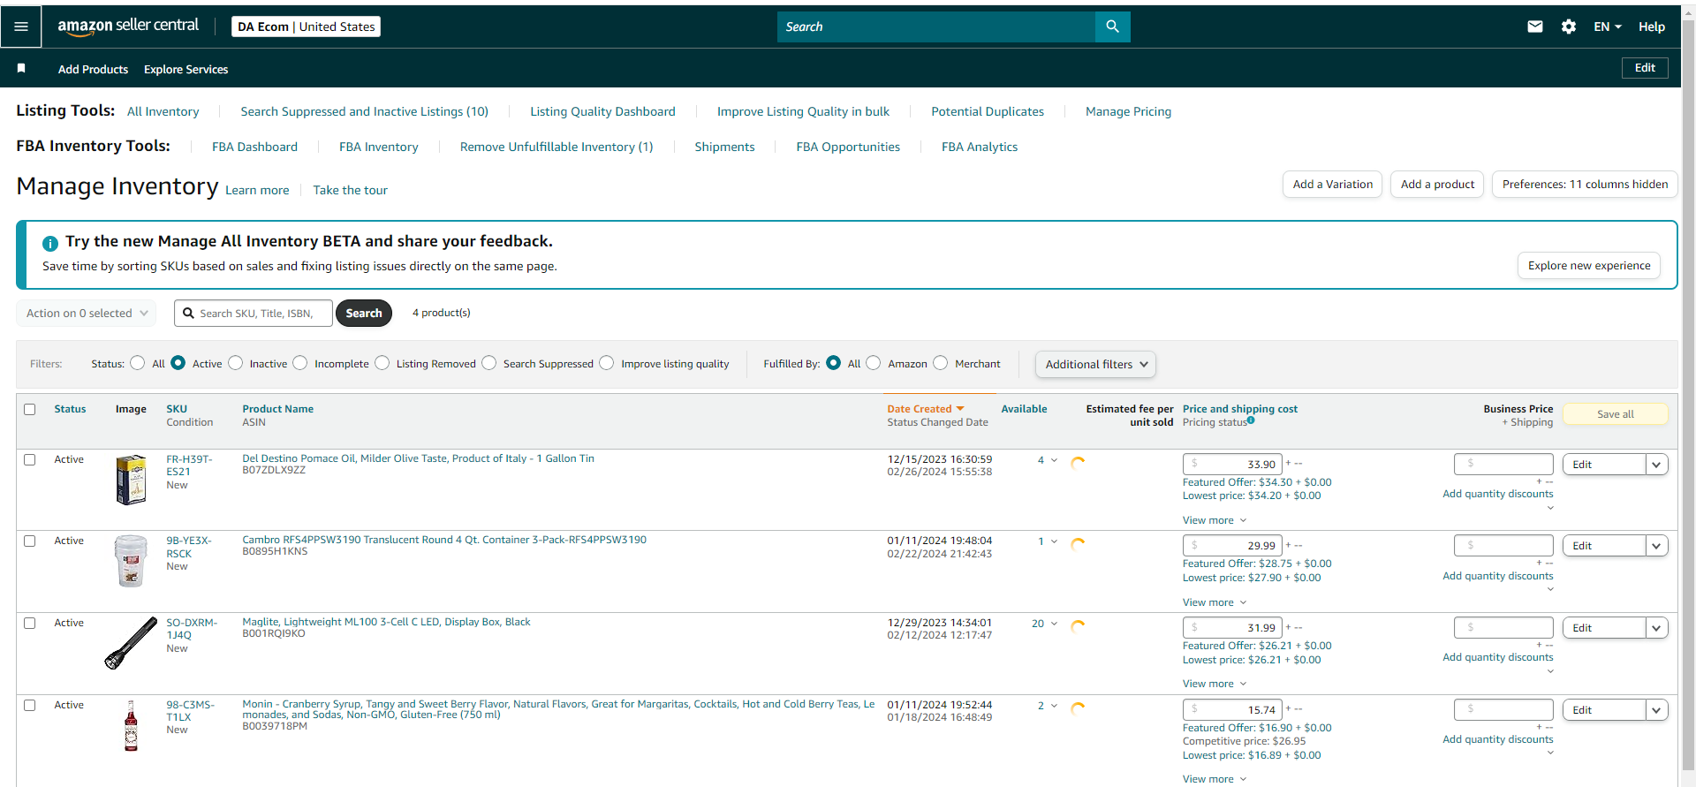Click the Pricing status info icon
1696x787 pixels.
(1251, 420)
